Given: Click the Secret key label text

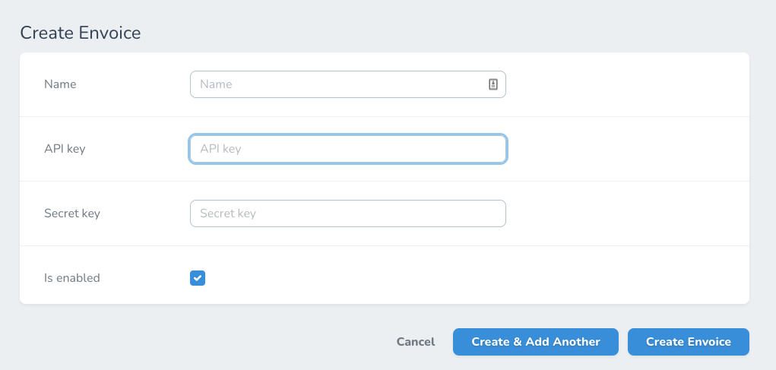Looking at the screenshot, I should click(72, 213).
